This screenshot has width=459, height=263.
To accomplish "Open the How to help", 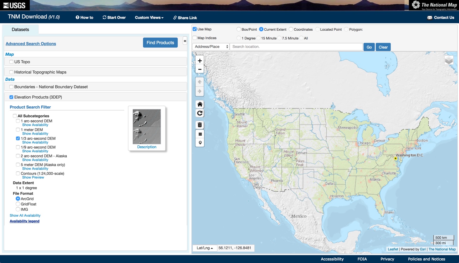I will pos(84,18).
